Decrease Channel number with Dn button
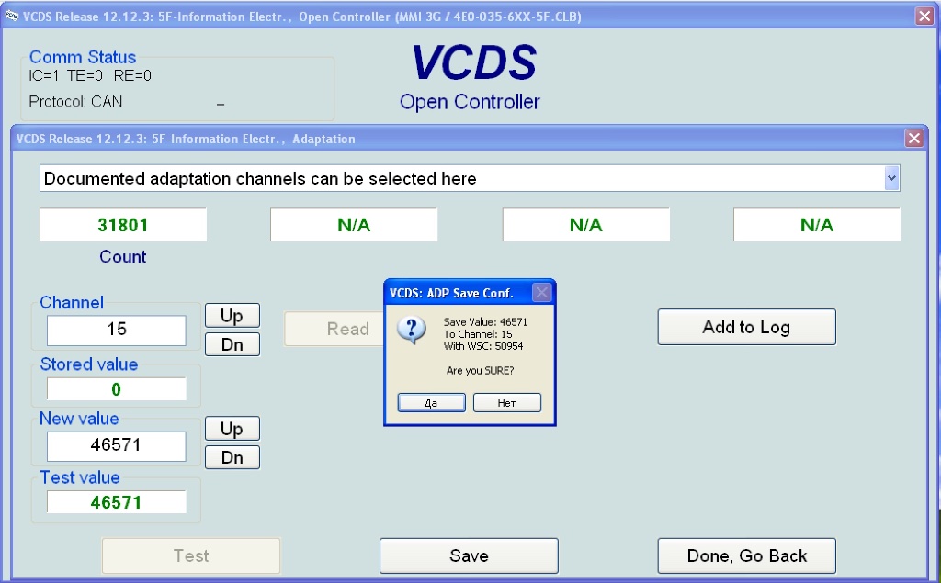Image resolution: width=941 pixels, height=583 pixels. (232, 344)
